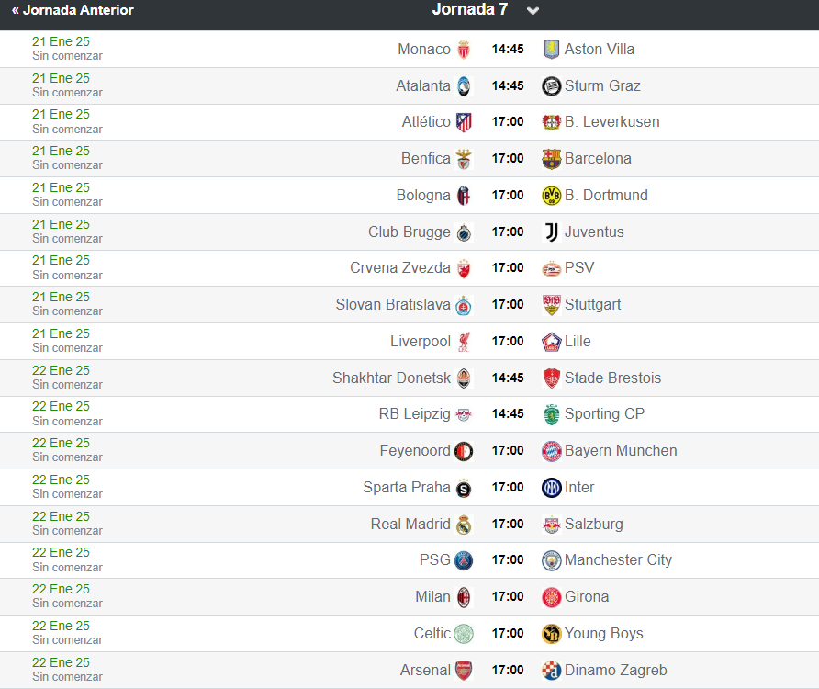The width and height of the screenshot is (819, 689).
Task: Click the Aston Villa crest icon
Action: [x=551, y=49]
